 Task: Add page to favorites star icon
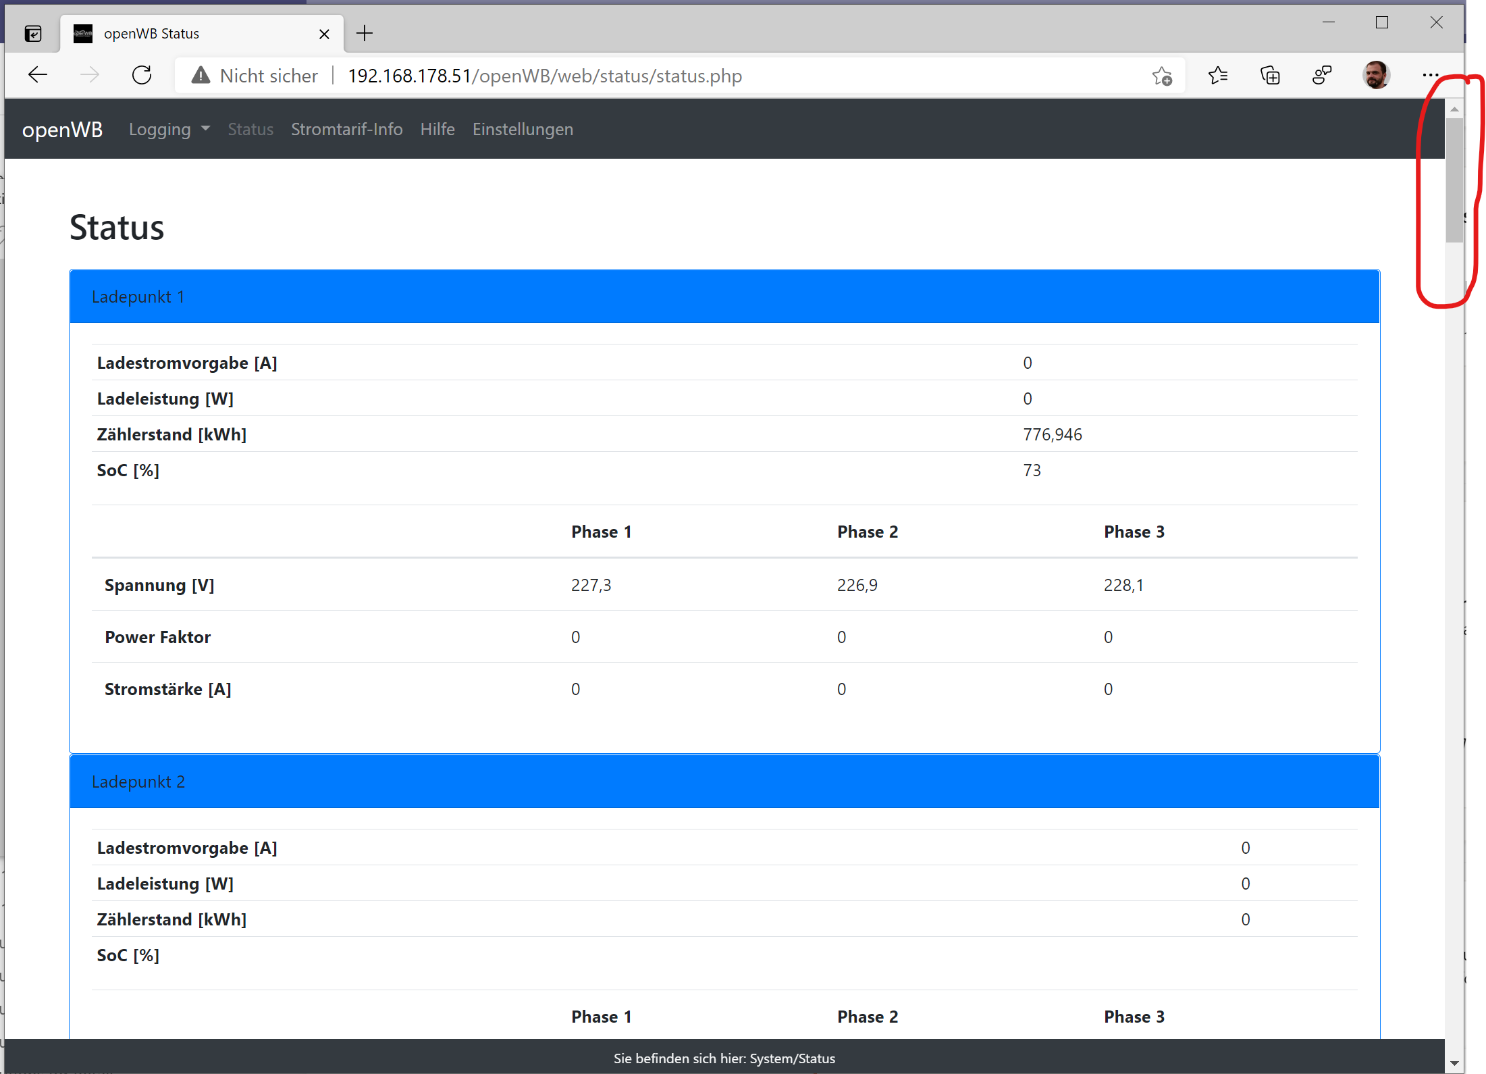(1161, 76)
